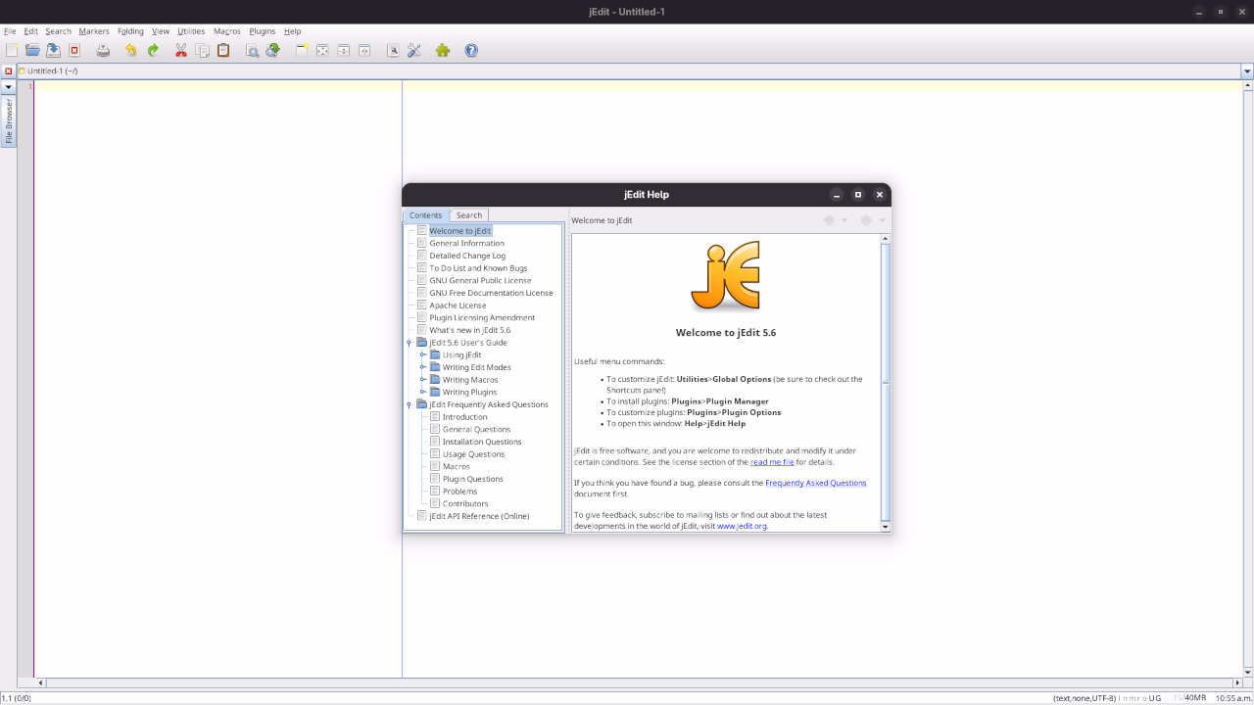Select the Contents tab in jEdit Help
Viewport: 1254px width, 705px height.
(x=426, y=215)
